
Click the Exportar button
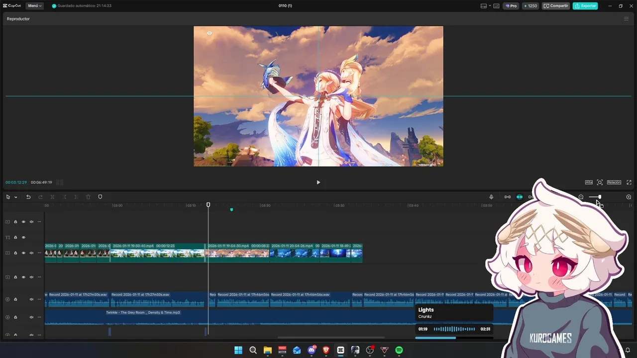coord(585,6)
